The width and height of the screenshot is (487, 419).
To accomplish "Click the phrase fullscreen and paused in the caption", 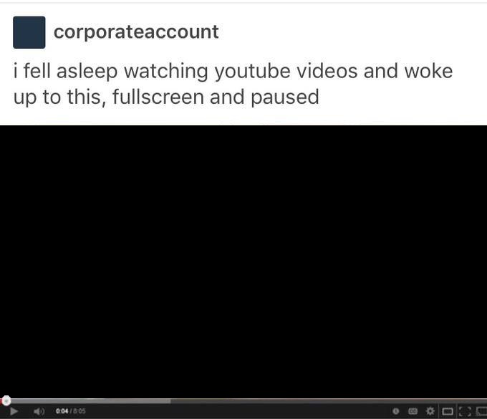I will click(216, 97).
